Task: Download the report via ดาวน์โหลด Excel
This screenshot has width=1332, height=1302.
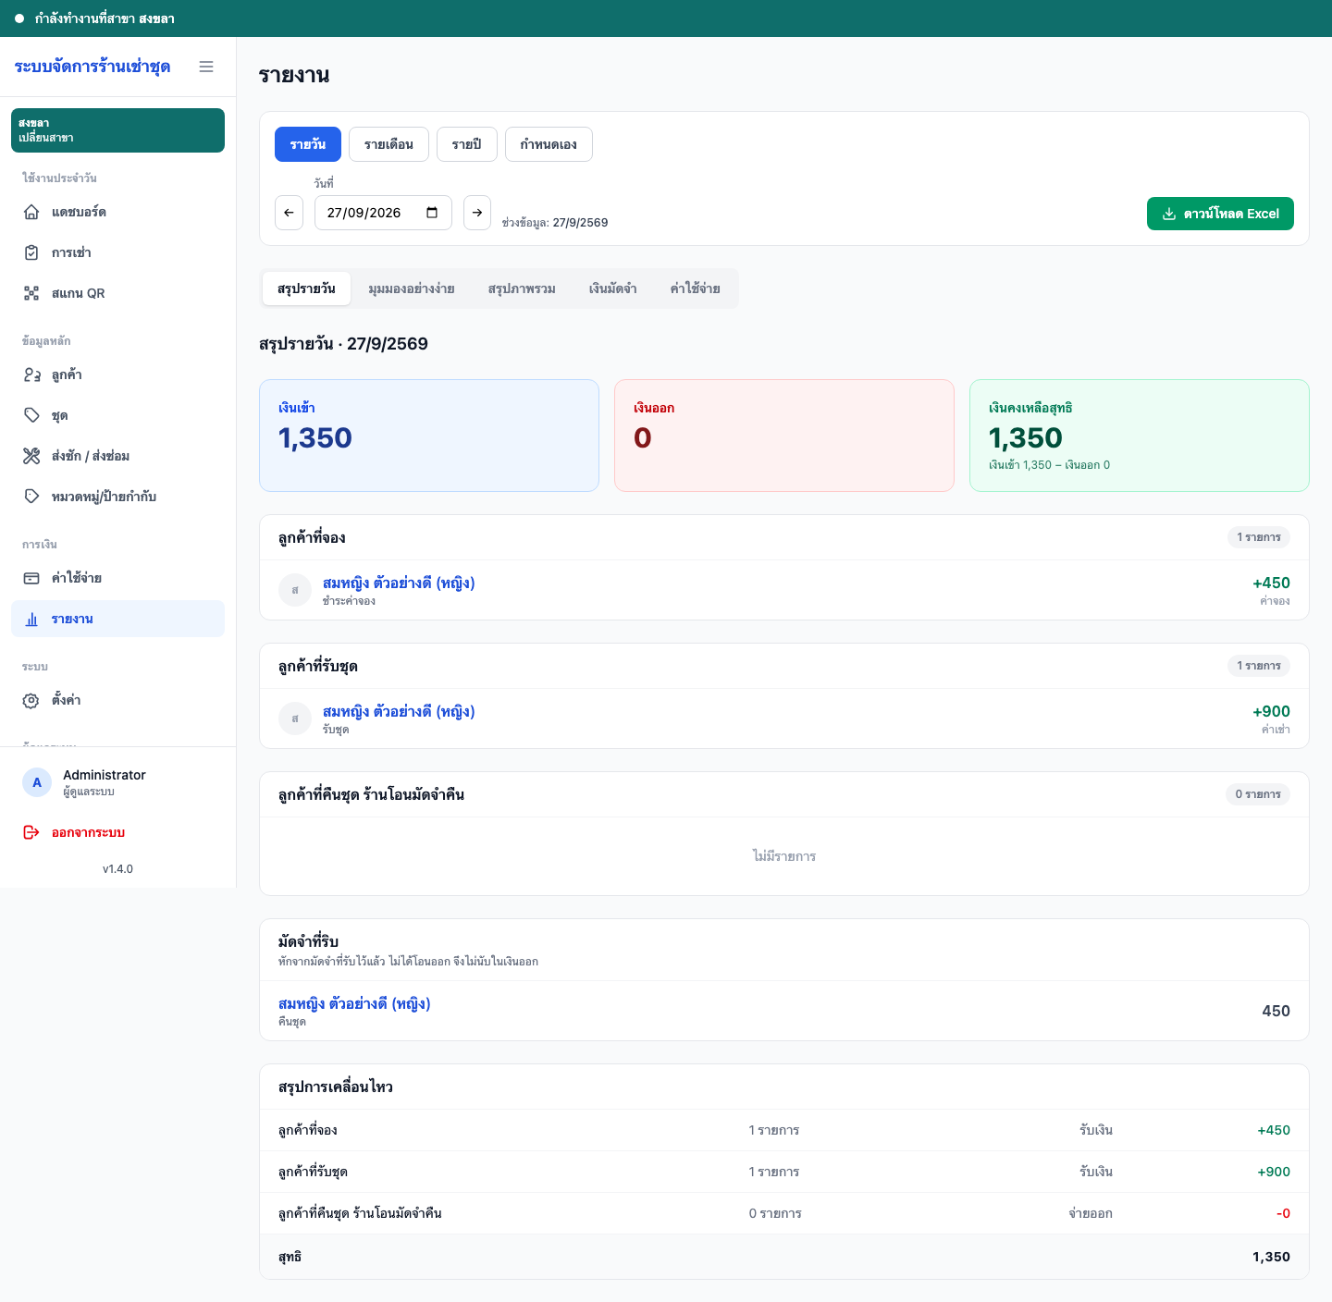Action: click(x=1220, y=214)
